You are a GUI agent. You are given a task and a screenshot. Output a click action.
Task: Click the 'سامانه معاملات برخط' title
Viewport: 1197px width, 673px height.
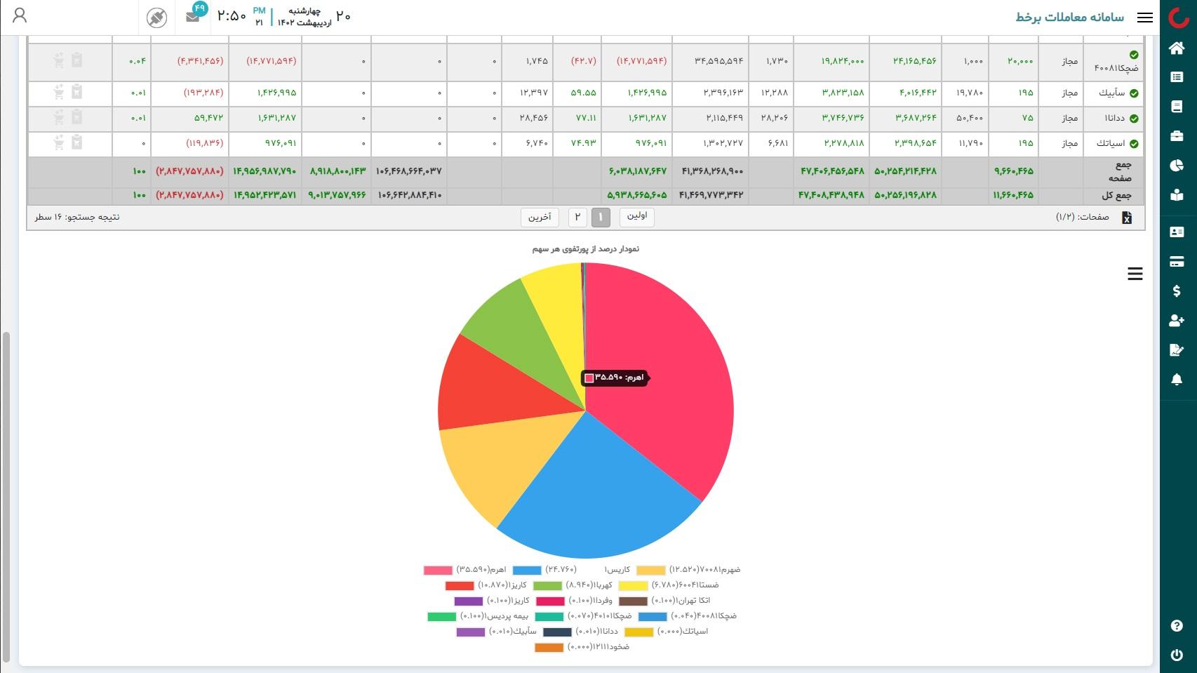(x=1070, y=17)
